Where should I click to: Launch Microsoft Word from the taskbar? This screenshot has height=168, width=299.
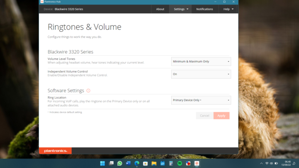click(128, 163)
